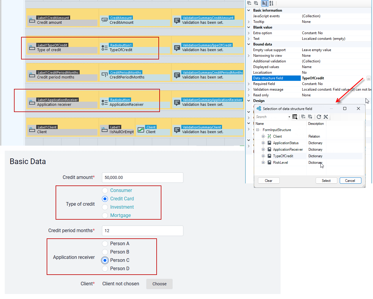
Task: Open the Search field dropdown arrow
Action: tap(289, 117)
